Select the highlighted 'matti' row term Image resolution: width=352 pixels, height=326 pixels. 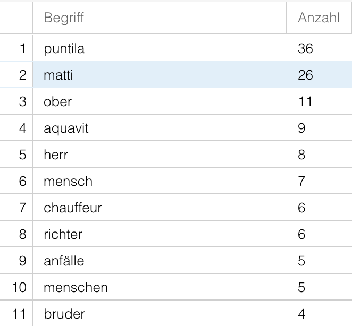[x=58, y=75]
